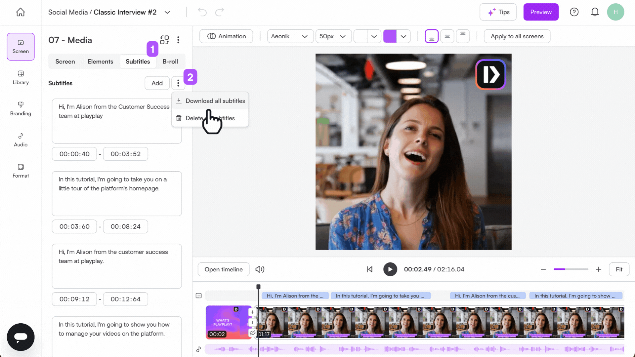This screenshot has width=635, height=357.
Task: Toggle screen visibility eye icon in timeline
Action: [252, 333]
